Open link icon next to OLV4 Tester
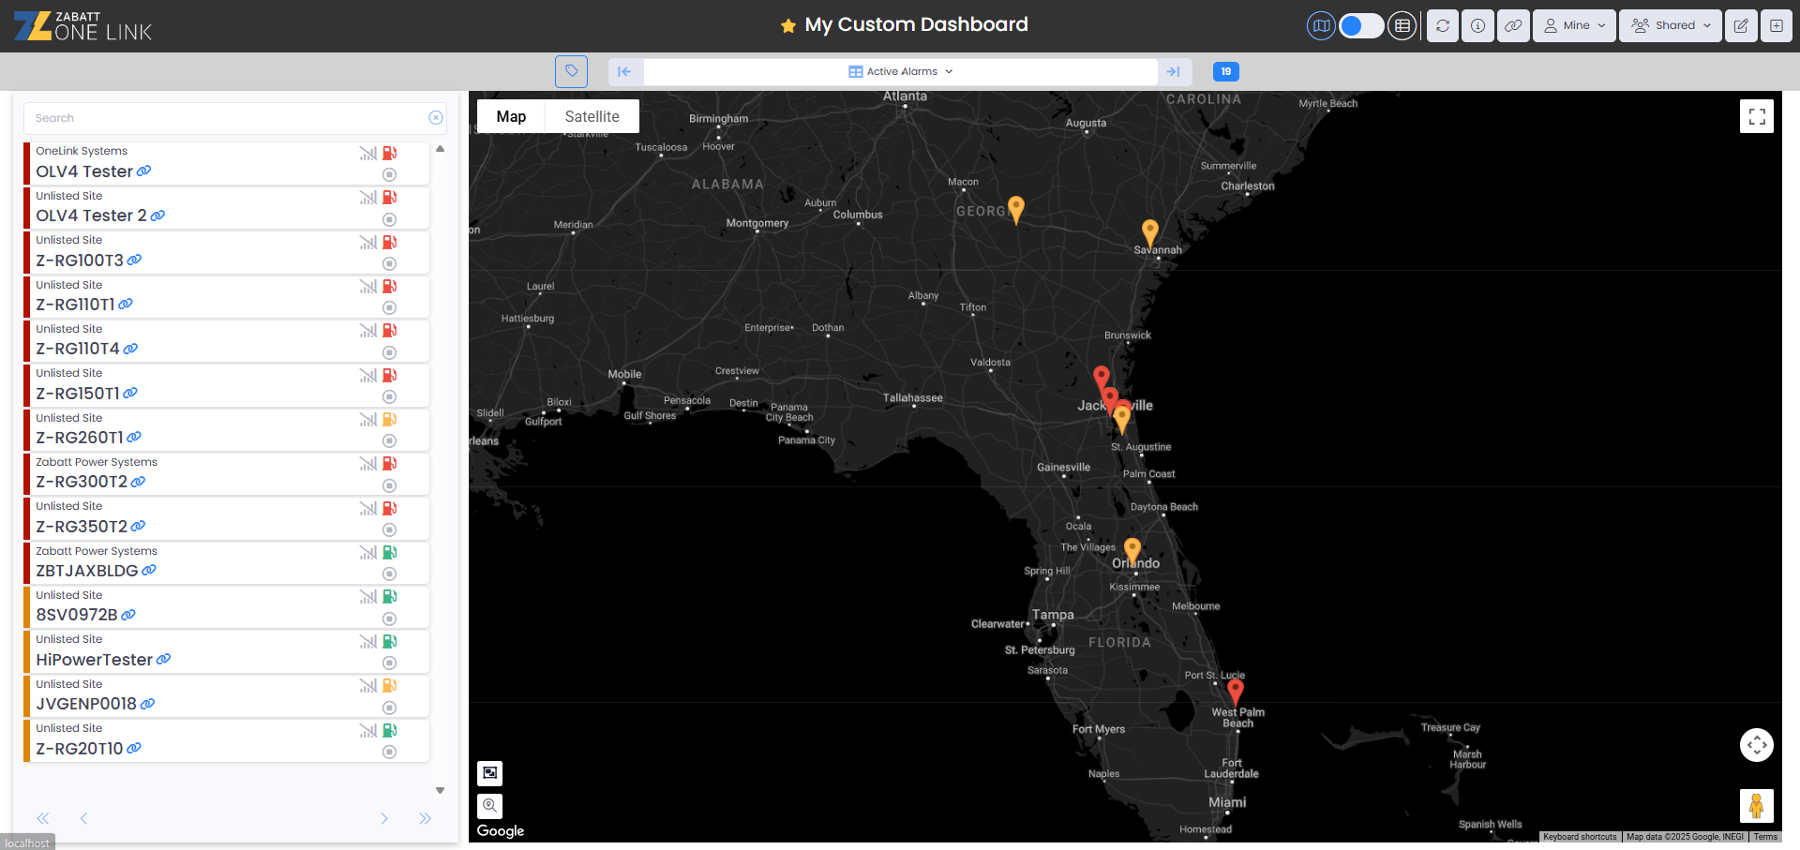Screen dimensions: 1800x850 pyautogui.click(x=143, y=171)
